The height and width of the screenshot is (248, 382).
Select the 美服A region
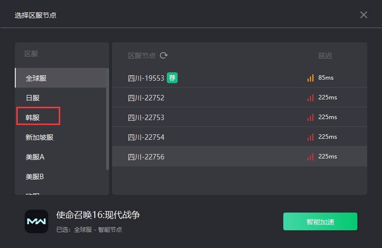coord(61,156)
